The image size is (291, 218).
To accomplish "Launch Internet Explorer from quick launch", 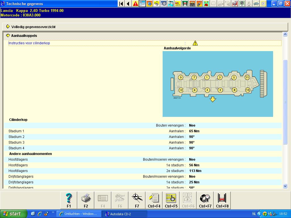I will pyautogui.click(x=40, y=214).
